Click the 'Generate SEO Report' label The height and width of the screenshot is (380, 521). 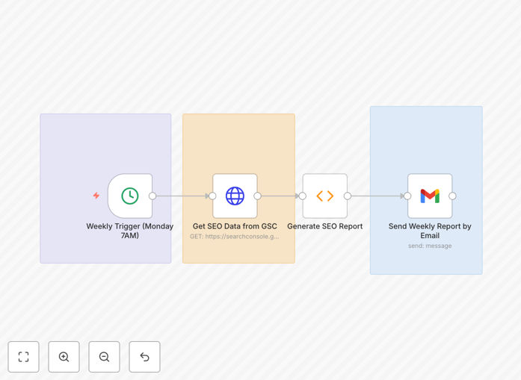click(325, 226)
